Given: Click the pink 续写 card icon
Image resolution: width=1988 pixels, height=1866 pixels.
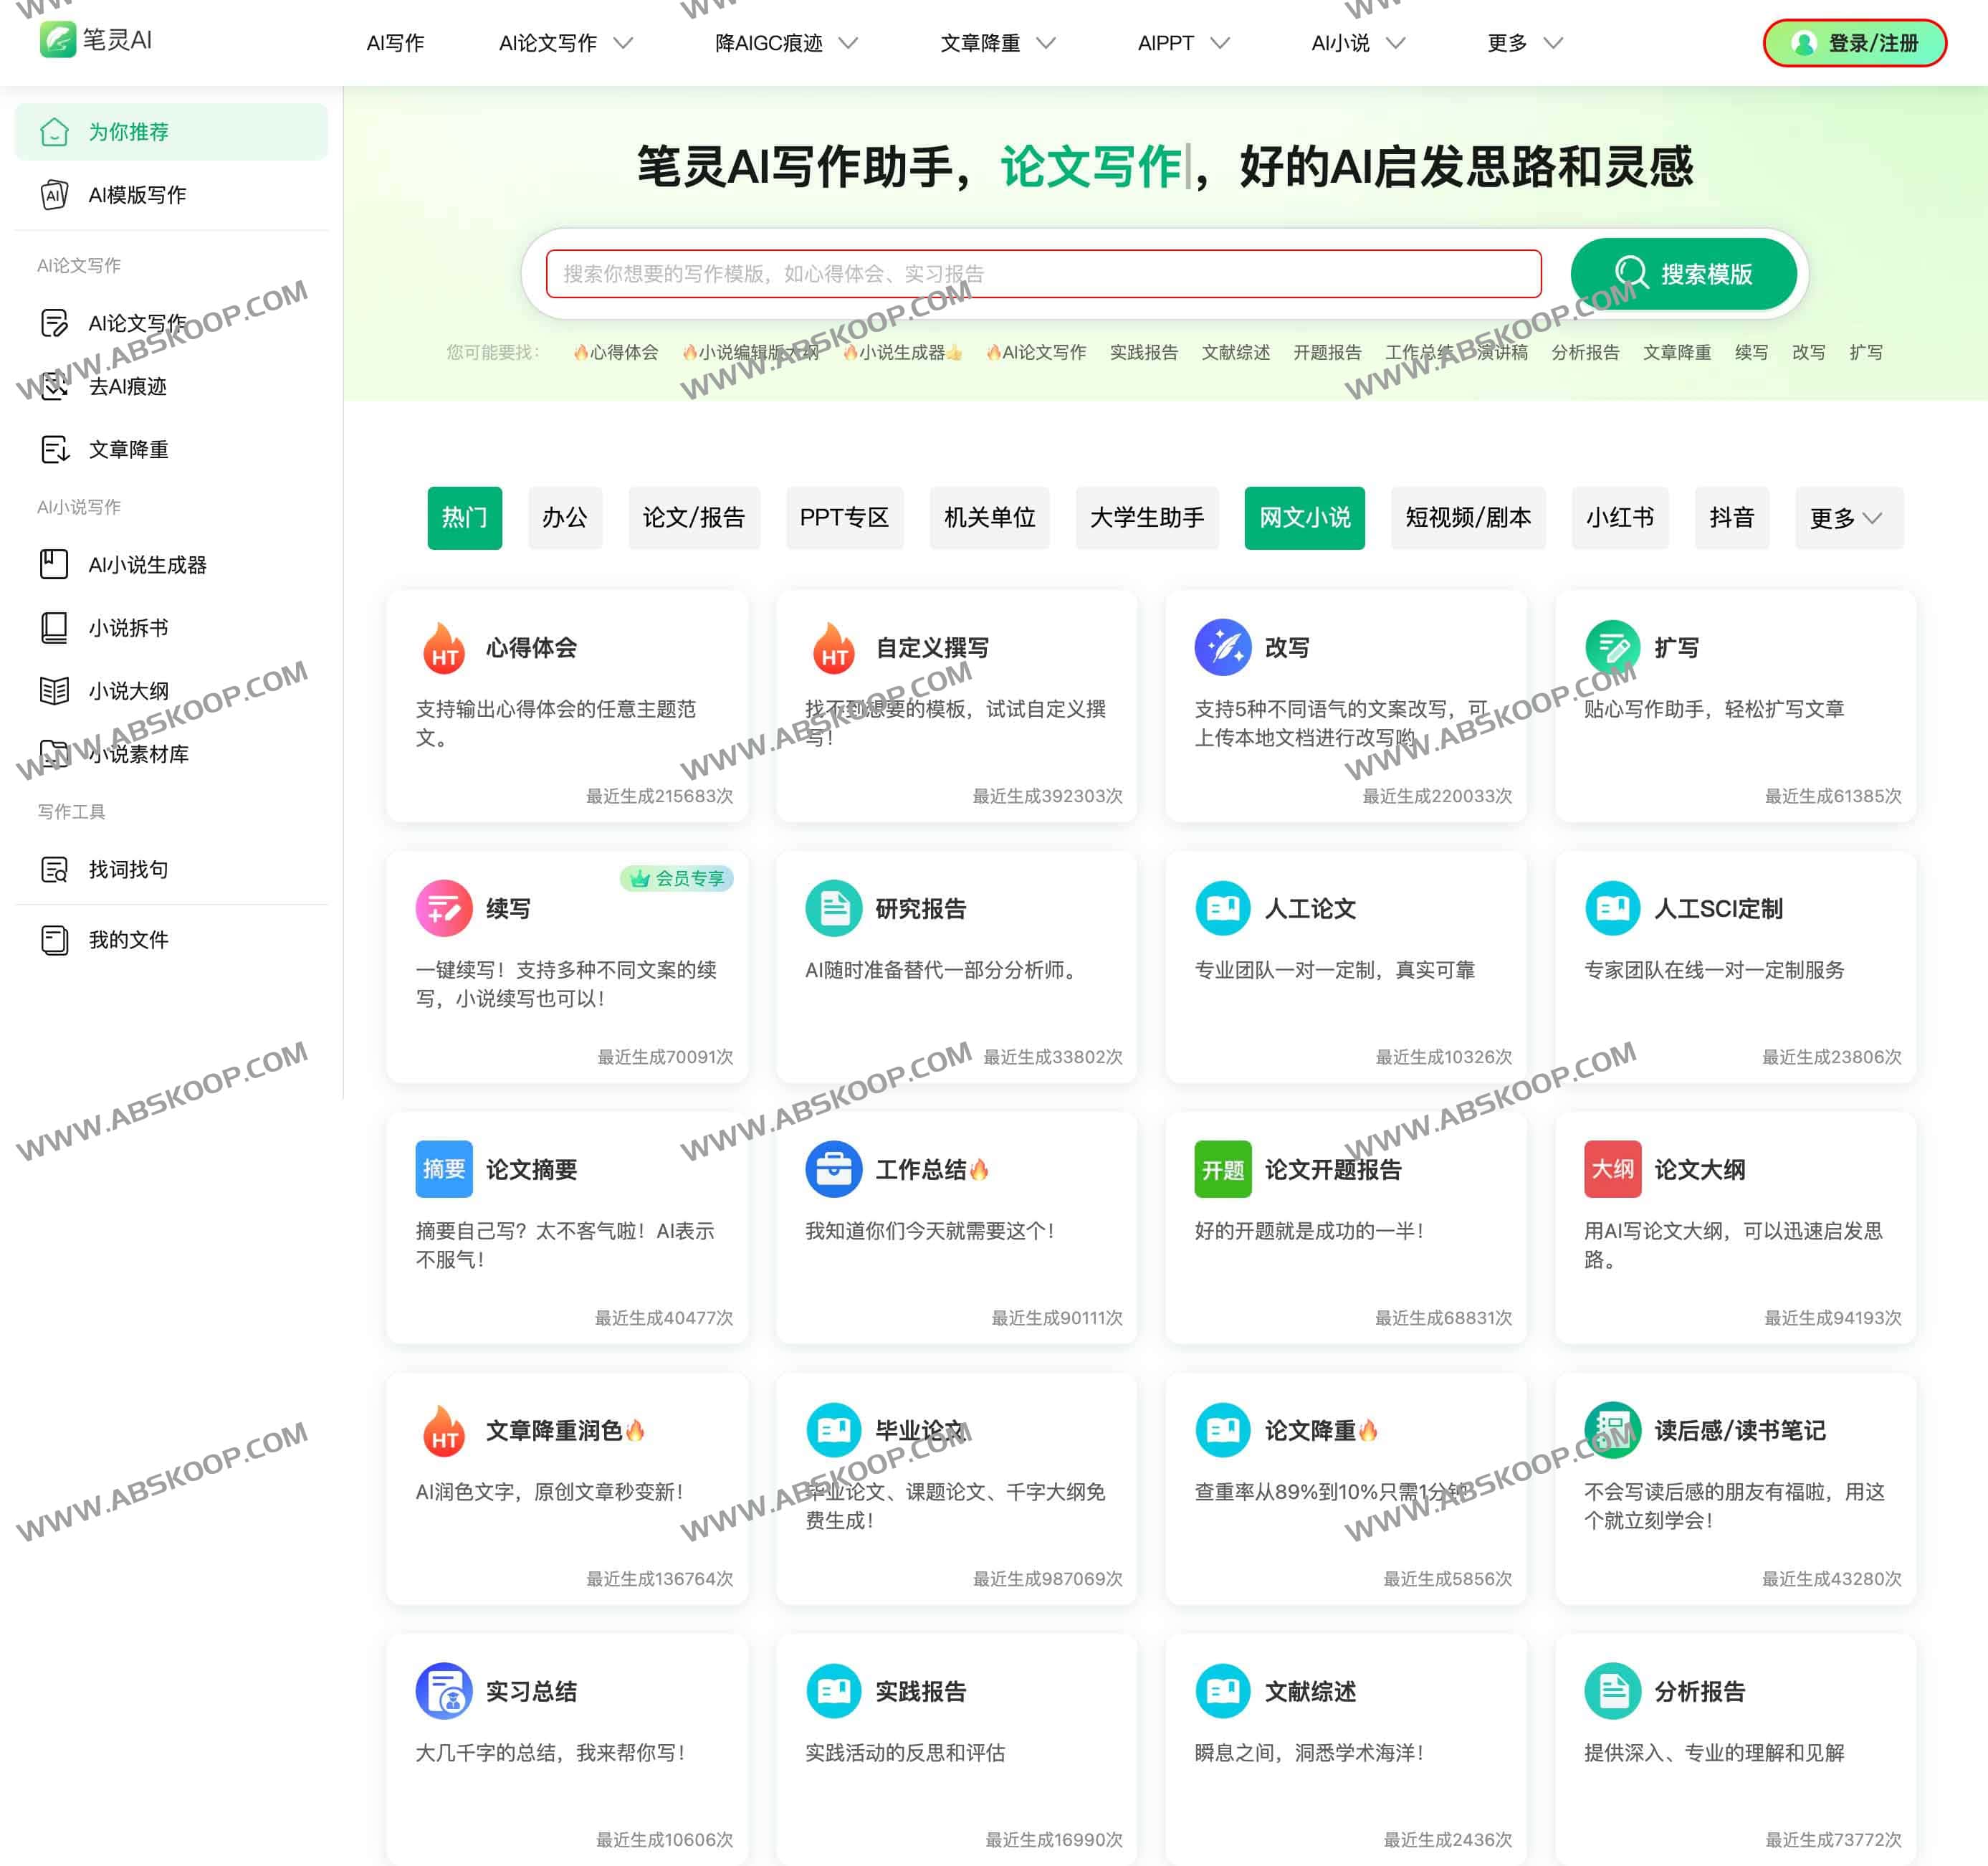Looking at the screenshot, I should [x=444, y=908].
